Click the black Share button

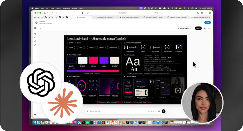click(x=198, y=28)
